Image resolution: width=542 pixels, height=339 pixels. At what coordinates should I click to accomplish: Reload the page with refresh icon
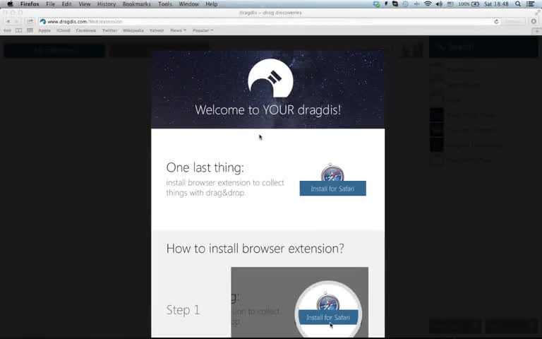(x=496, y=21)
